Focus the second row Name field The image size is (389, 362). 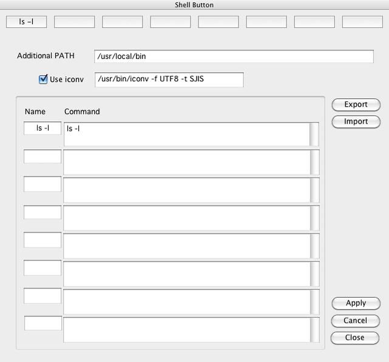click(x=42, y=156)
